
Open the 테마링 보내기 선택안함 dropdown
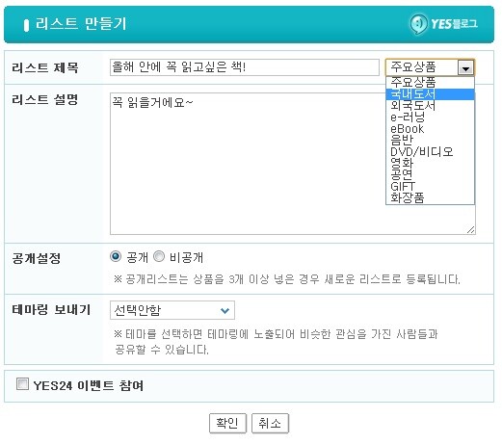coord(172,310)
